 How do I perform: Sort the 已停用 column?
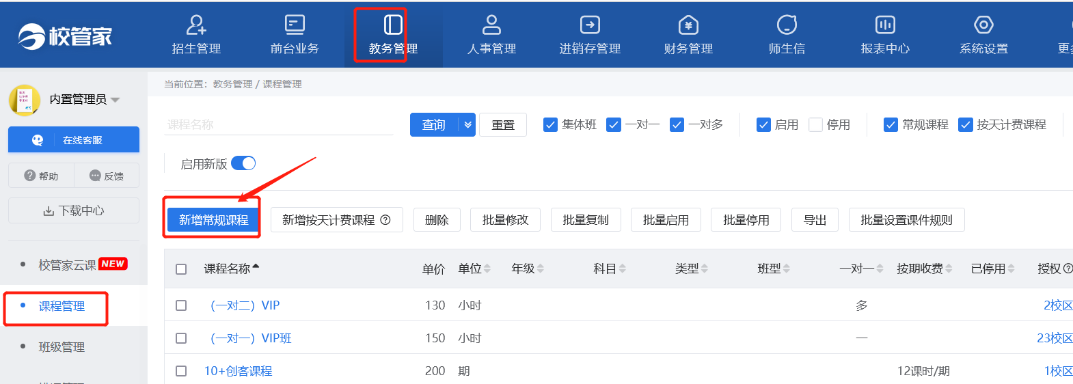point(1011,269)
